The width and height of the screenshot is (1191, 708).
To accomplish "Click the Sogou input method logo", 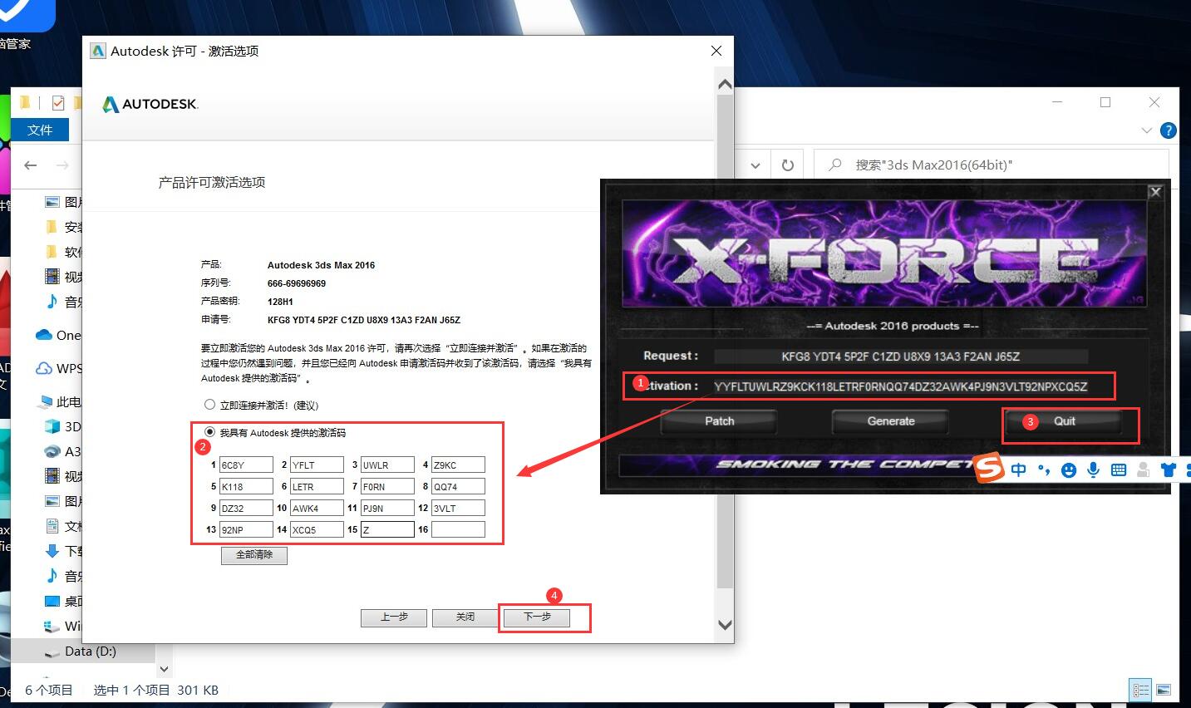I will [989, 468].
